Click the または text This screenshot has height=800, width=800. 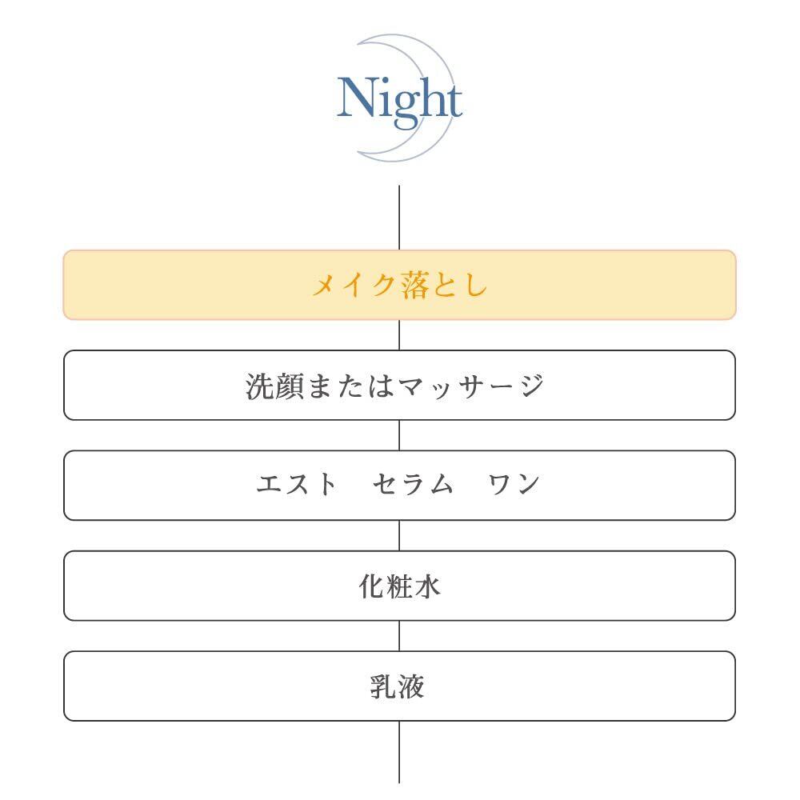click(350, 386)
